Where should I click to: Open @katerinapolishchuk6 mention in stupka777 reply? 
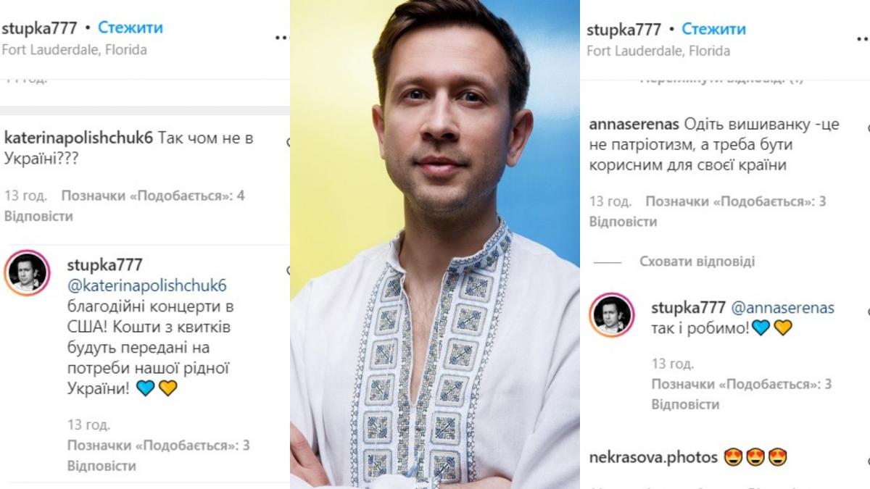click(147, 285)
